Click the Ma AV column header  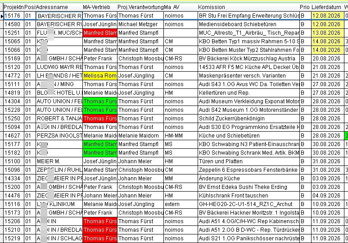point(181,7)
